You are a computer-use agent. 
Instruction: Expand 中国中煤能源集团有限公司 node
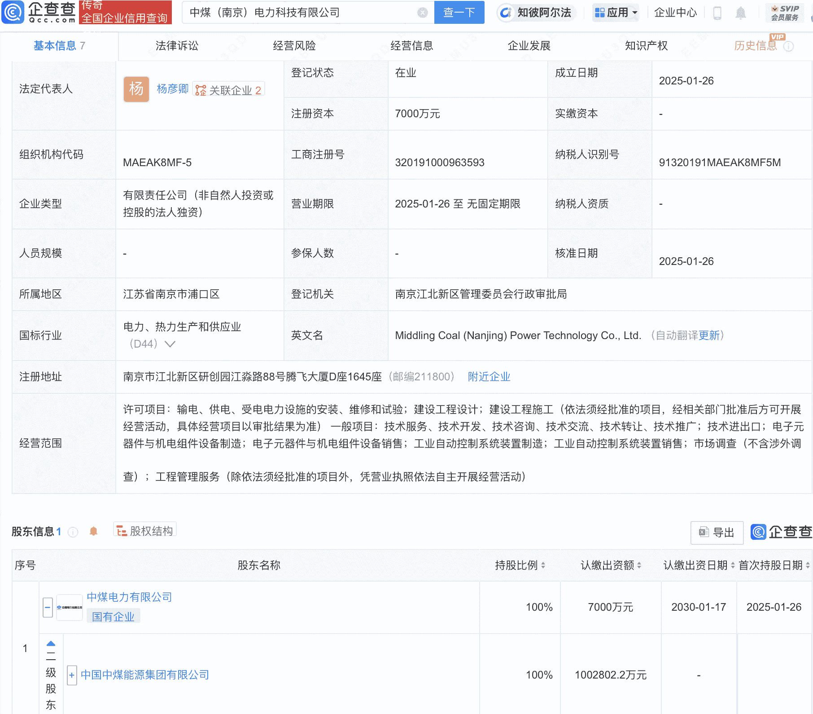(72, 675)
